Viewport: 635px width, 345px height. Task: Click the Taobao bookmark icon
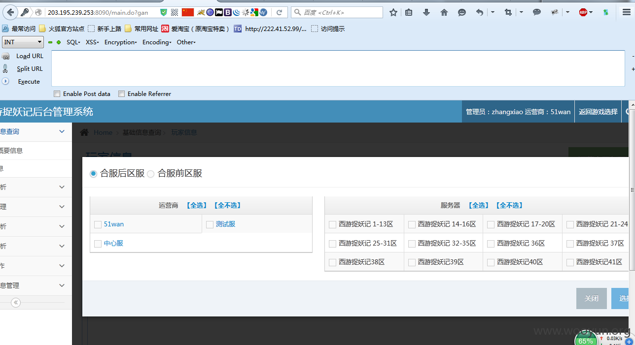pyautogui.click(x=165, y=29)
